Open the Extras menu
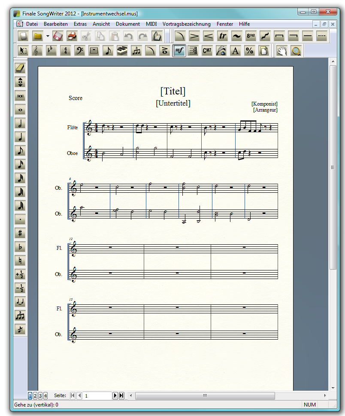This screenshot has width=345, height=416. tap(80, 24)
